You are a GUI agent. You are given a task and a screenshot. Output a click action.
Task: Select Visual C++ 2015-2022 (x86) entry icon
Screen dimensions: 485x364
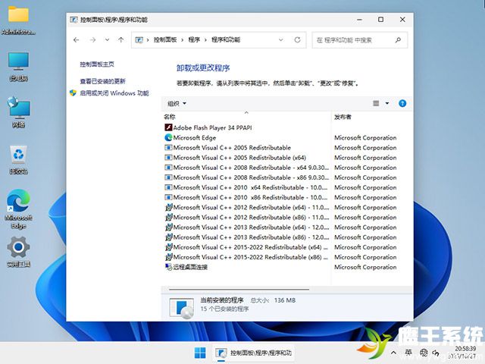tap(168, 257)
